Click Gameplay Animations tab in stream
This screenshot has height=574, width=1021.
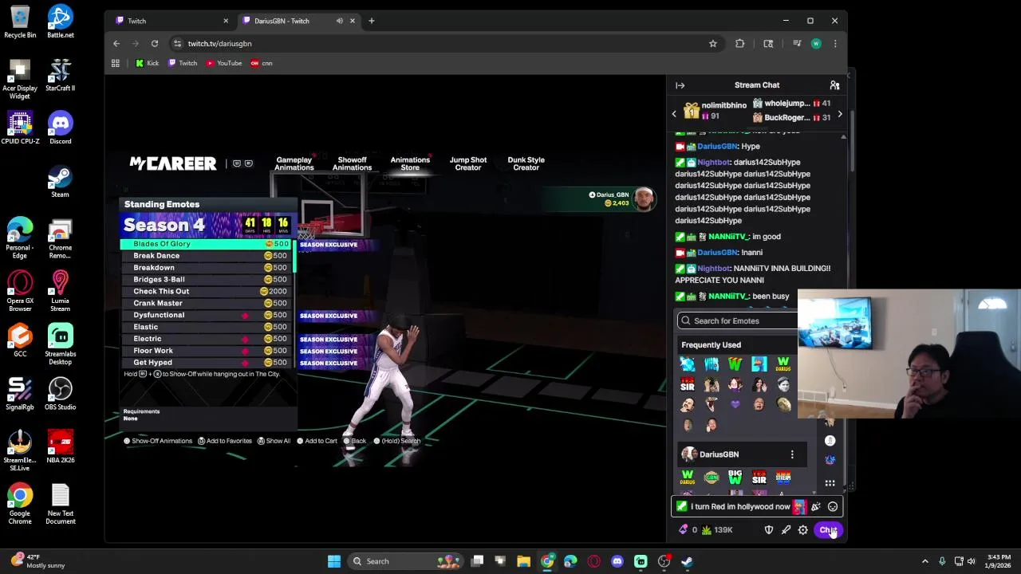pos(294,163)
